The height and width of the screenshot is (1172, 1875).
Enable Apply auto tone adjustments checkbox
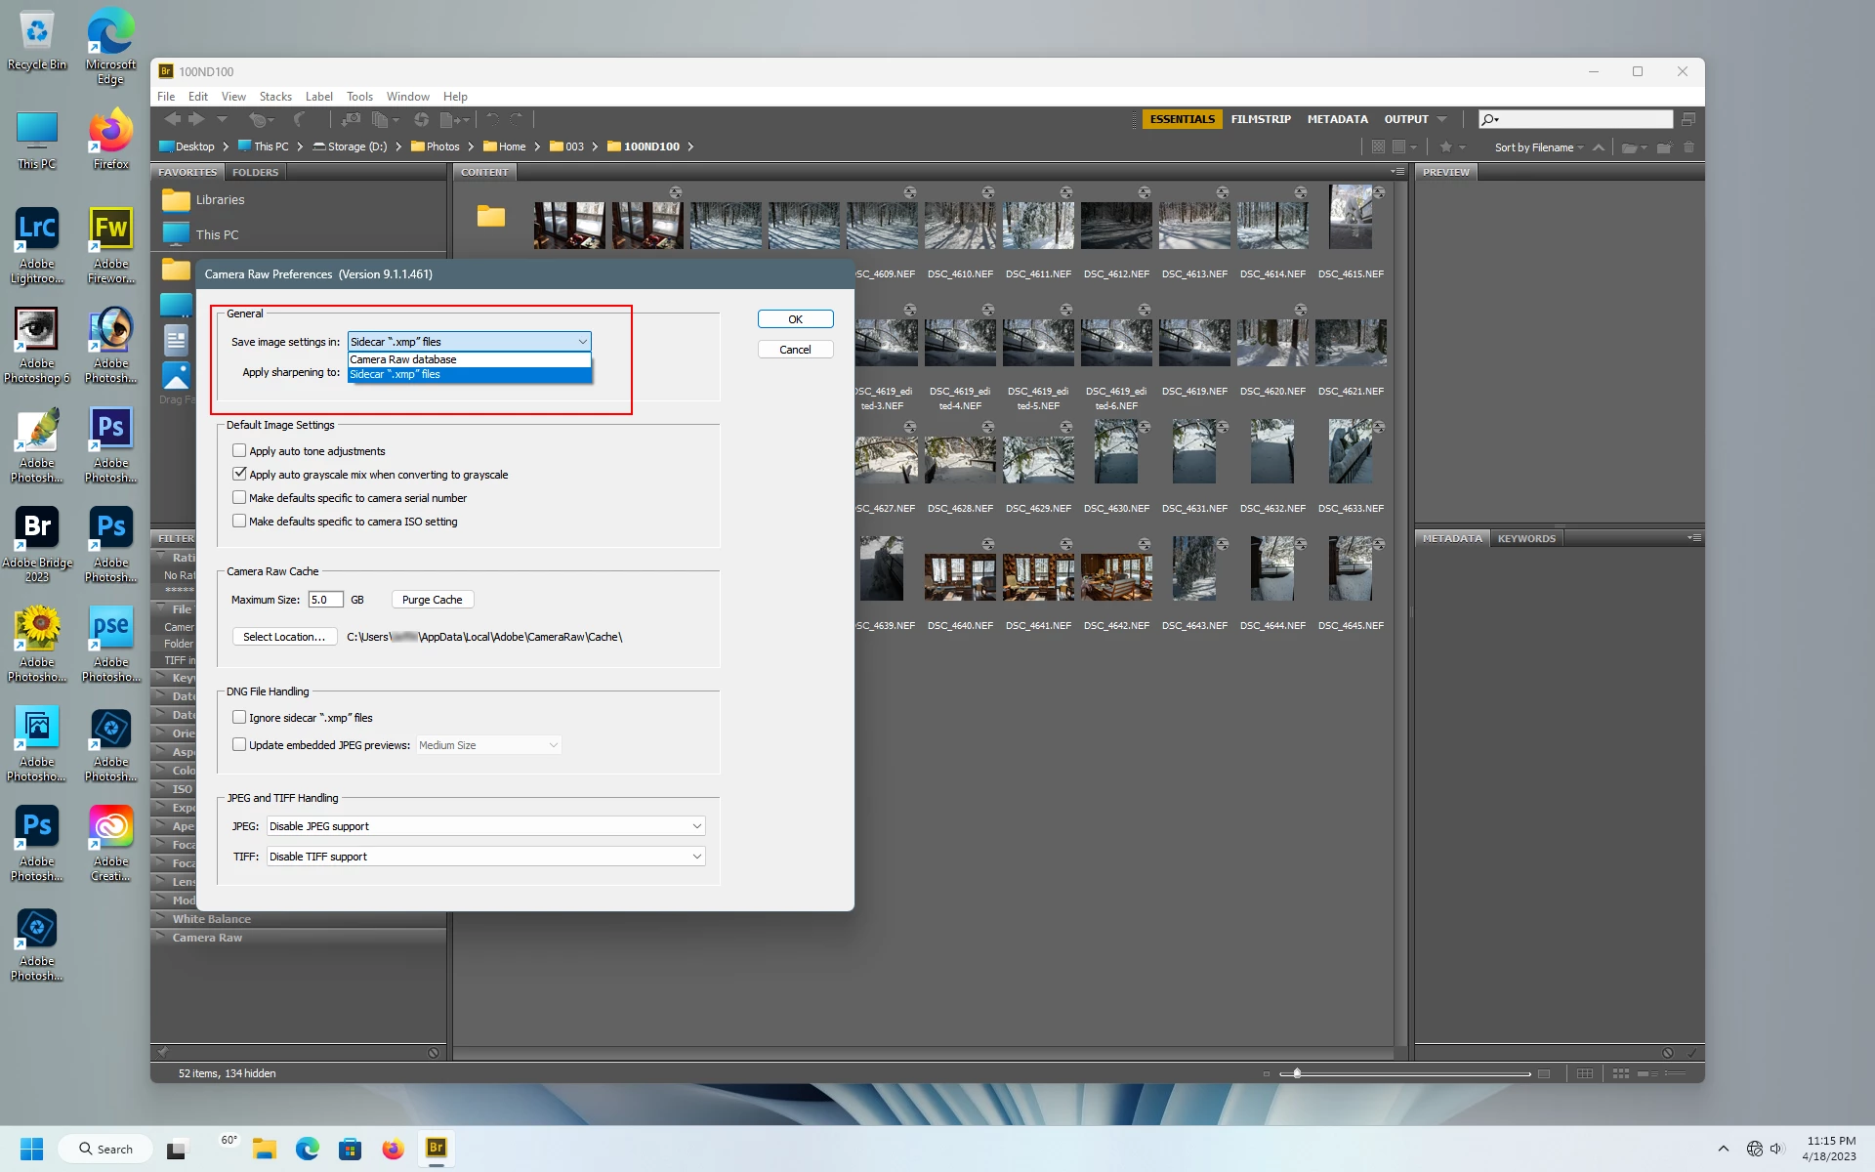[239, 451]
